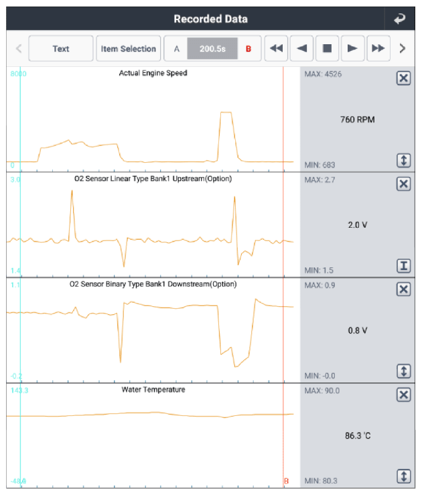The image size is (422, 495).
Task: Go to next toolbar page with right chevron
Action: point(402,49)
